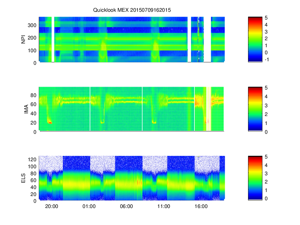The height and width of the screenshot is (225, 300).
Task: Click the plot title Quicklook MEX 20150709162015
Action: click(132, 10)
